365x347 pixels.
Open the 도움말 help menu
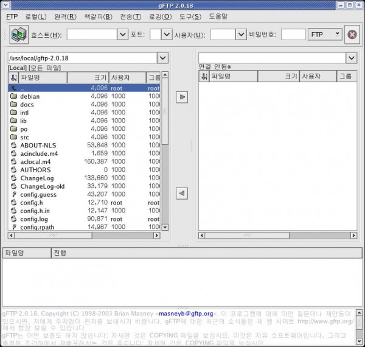point(218,16)
